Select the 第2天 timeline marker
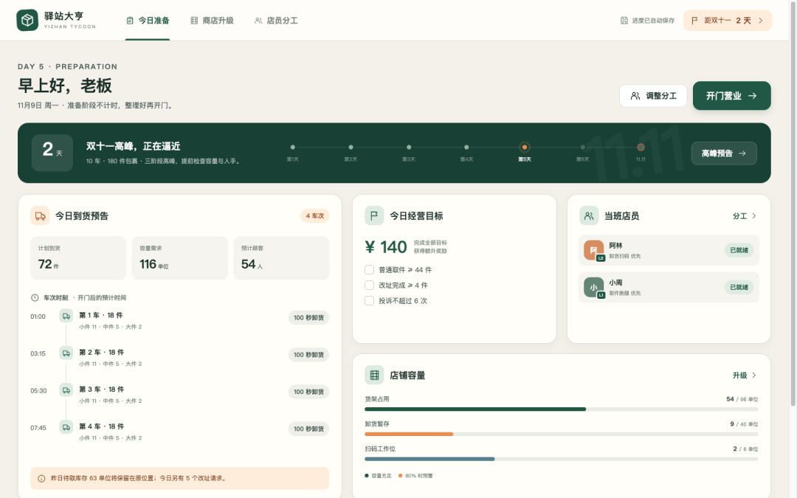Image resolution: width=797 pixels, height=498 pixels. point(351,148)
